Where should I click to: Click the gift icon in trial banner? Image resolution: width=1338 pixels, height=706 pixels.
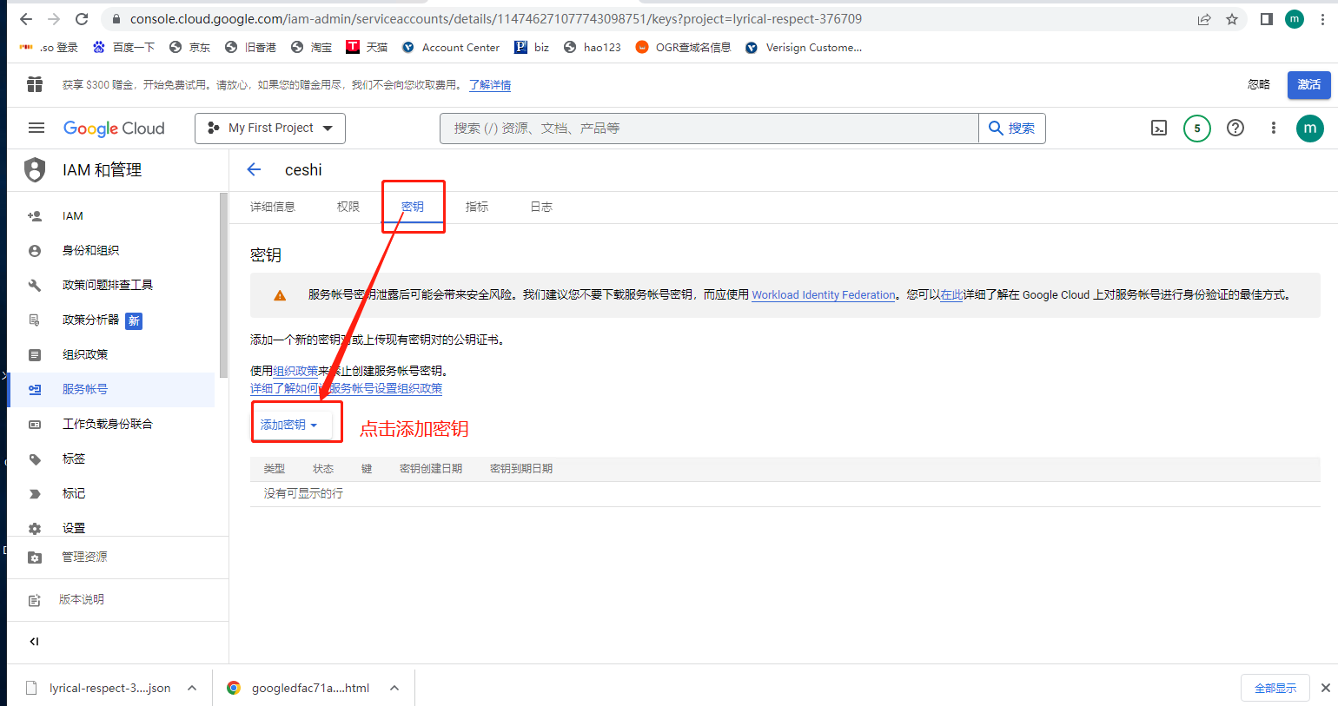pos(35,84)
